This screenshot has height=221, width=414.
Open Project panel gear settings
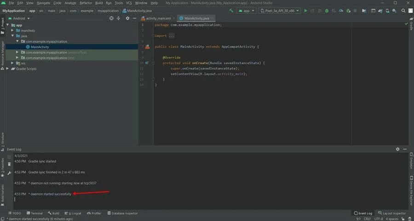pyautogui.click(x=127, y=18)
